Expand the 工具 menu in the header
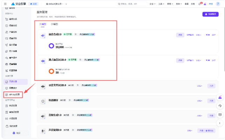The height and width of the screenshot is (140, 225). 161,4
